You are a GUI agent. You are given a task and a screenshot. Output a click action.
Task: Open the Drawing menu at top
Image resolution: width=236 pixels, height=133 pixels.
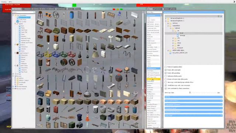pyautogui.click(x=4, y=2)
